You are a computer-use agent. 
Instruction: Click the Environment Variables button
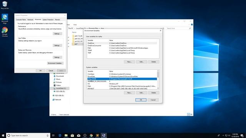(x=55, y=63)
